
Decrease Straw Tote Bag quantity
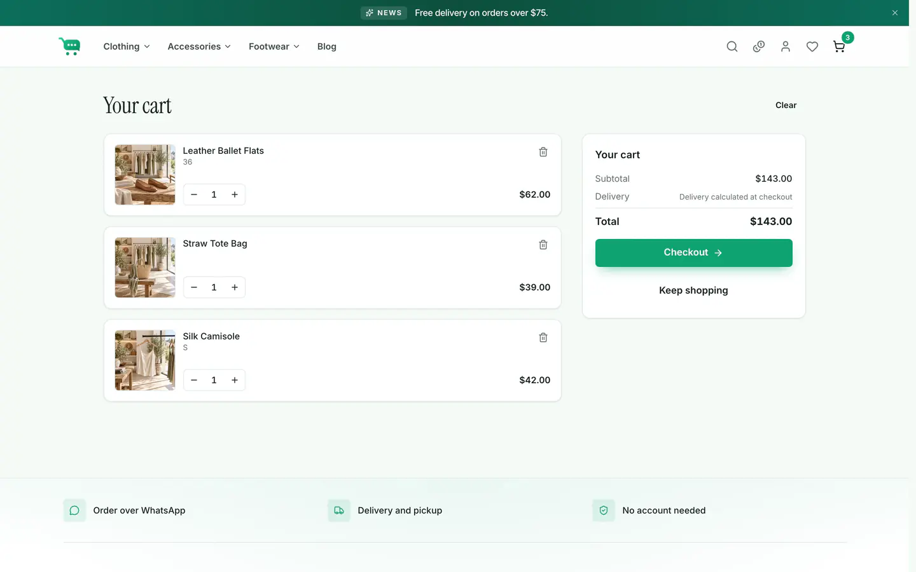[x=194, y=287]
